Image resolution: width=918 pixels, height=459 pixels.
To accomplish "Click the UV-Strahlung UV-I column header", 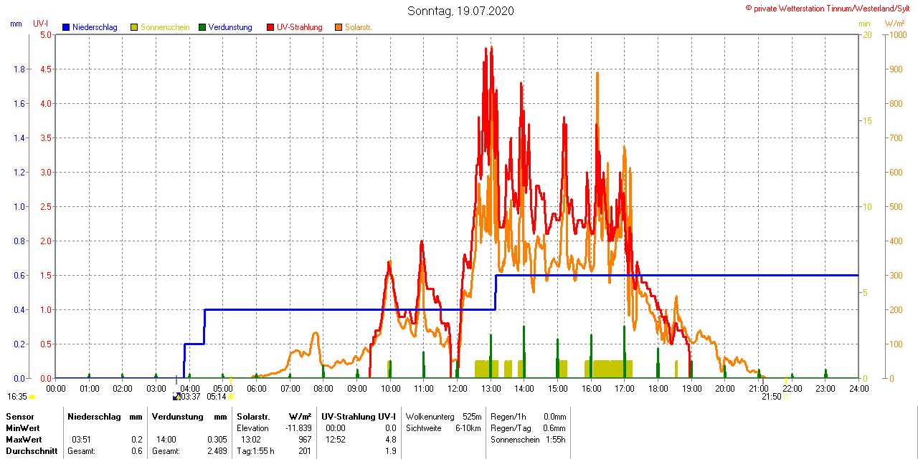I will [x=359, y=417].
